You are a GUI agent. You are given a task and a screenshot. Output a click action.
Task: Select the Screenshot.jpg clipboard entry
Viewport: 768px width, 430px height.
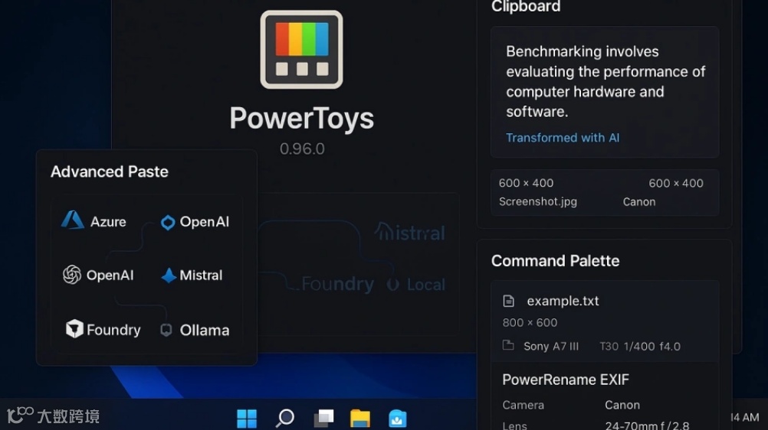(x=538, y=201)
